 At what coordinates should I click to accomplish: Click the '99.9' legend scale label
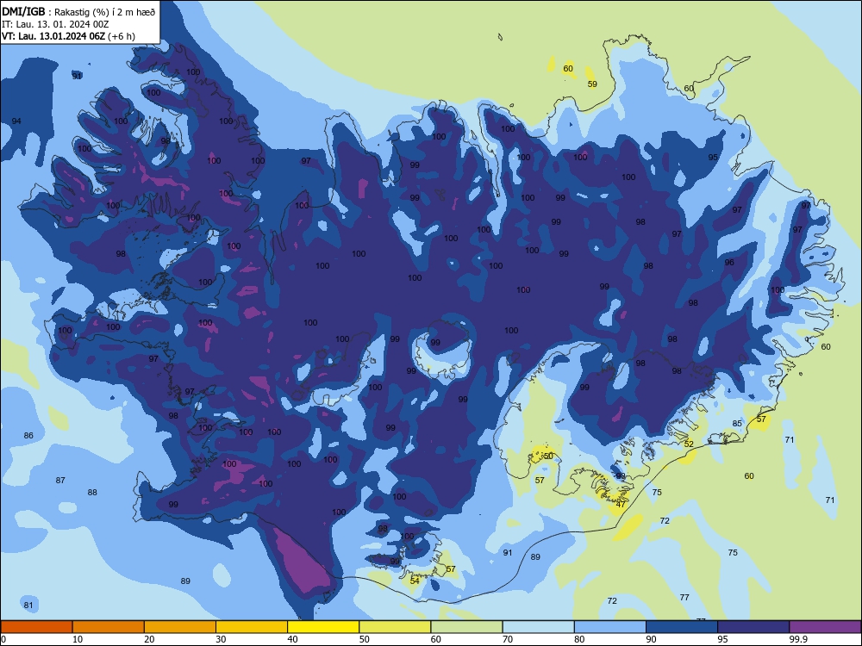(x=797, y=639)
